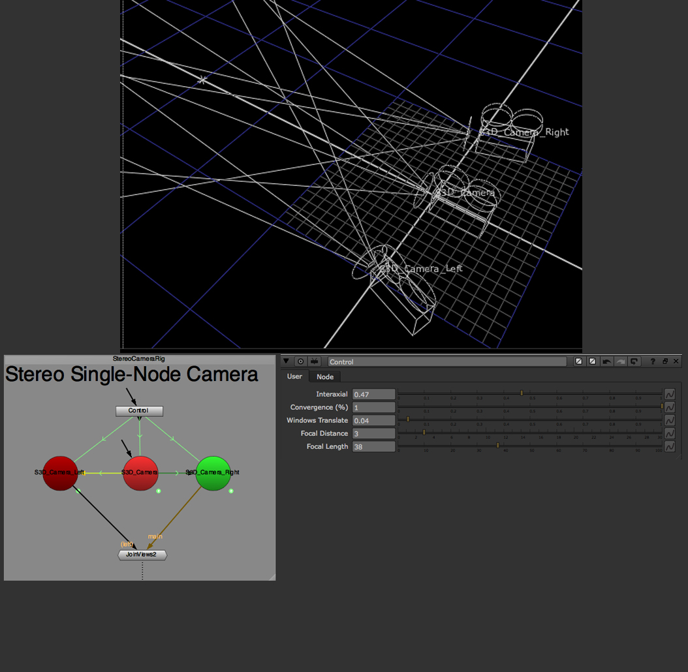Select the S3D_Camera_Left node
This screenshot has height=672, width=688.
coord(60,472)
